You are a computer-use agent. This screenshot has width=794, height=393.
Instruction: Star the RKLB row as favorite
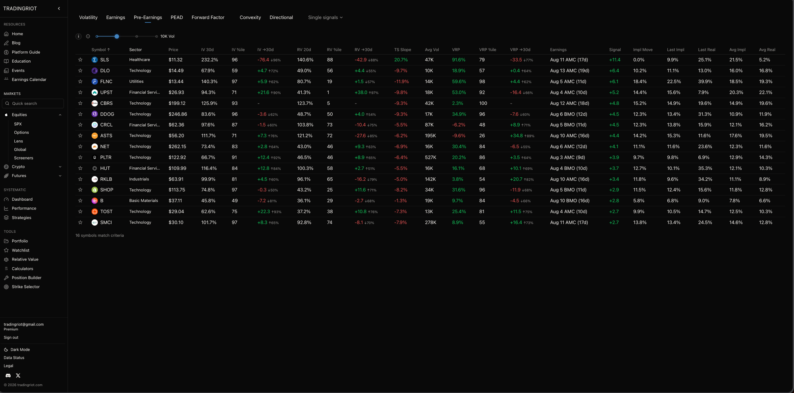pos(80,179)
